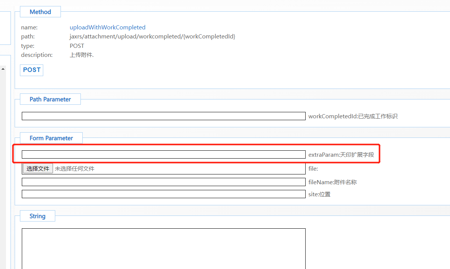Open the uploadWithWorkCompleted method link

108,28
